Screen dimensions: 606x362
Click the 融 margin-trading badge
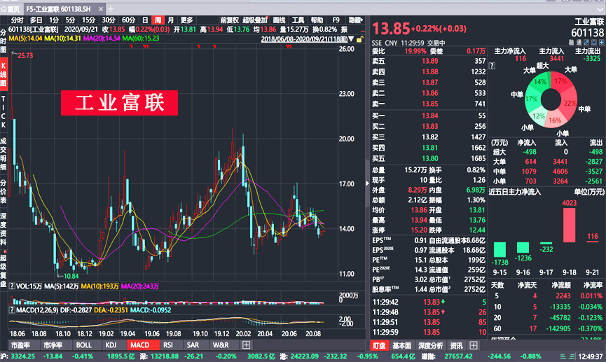[x=571, y=43]
